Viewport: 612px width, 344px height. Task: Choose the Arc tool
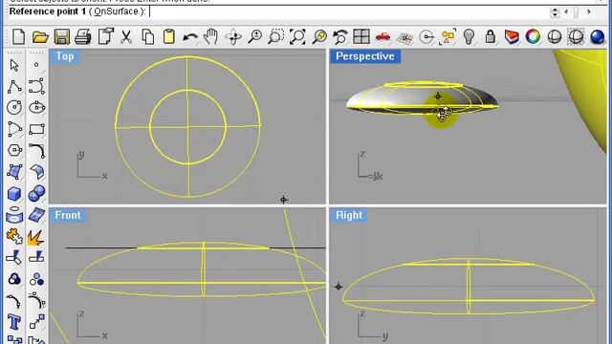point(14,129)
